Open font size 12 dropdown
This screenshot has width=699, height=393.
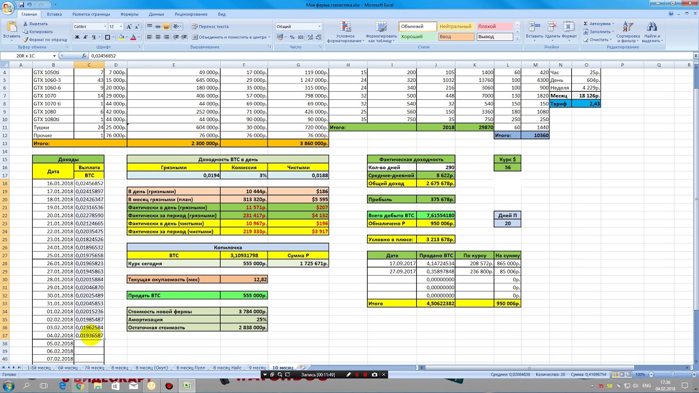122,26
